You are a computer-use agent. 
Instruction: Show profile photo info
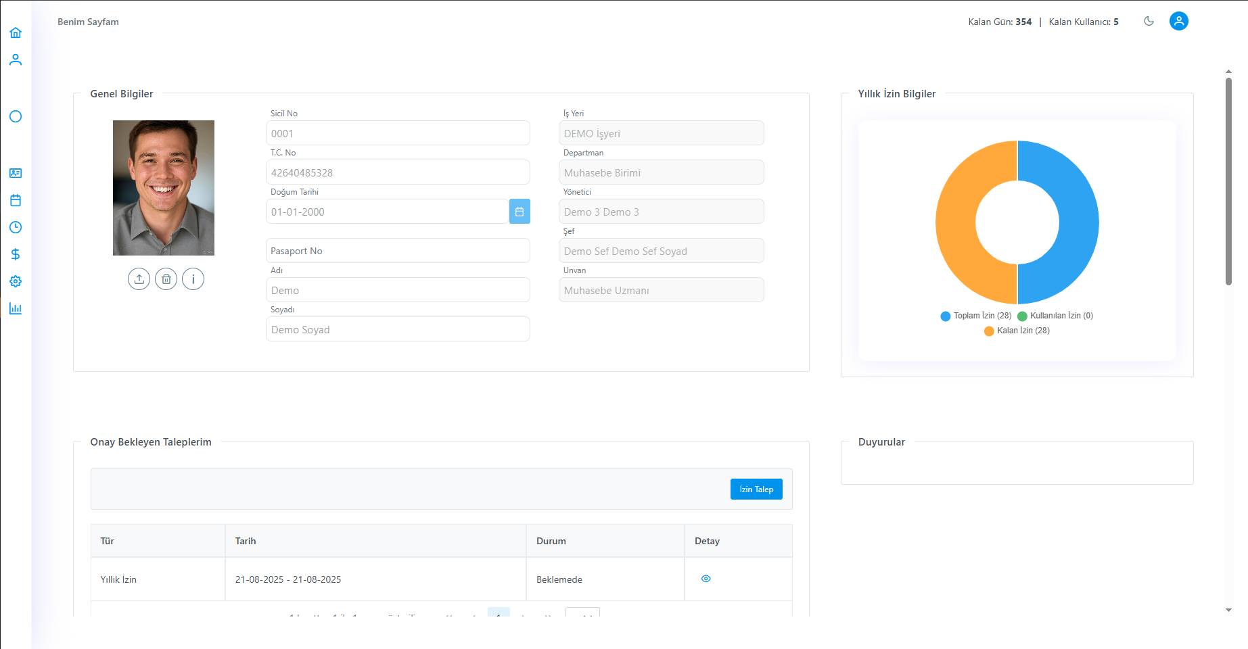click(193, 279)
